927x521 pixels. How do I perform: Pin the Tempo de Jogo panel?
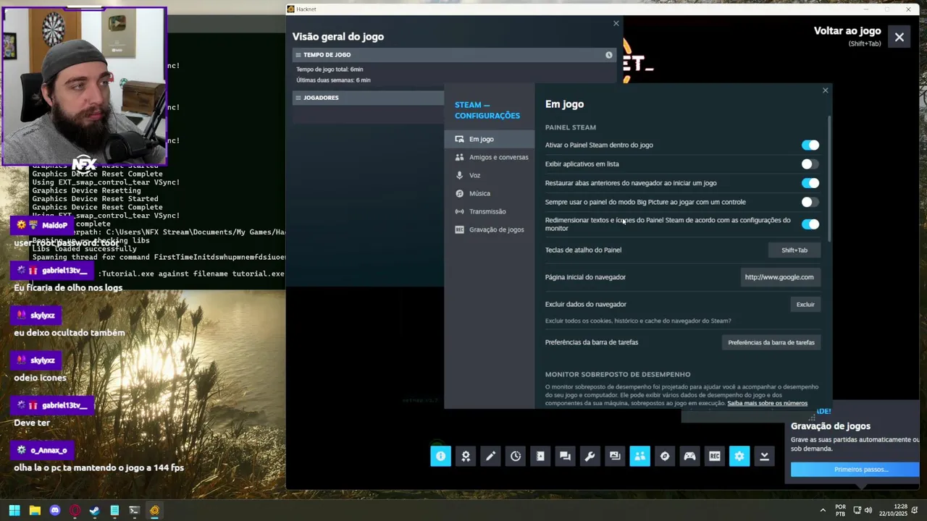608,55
